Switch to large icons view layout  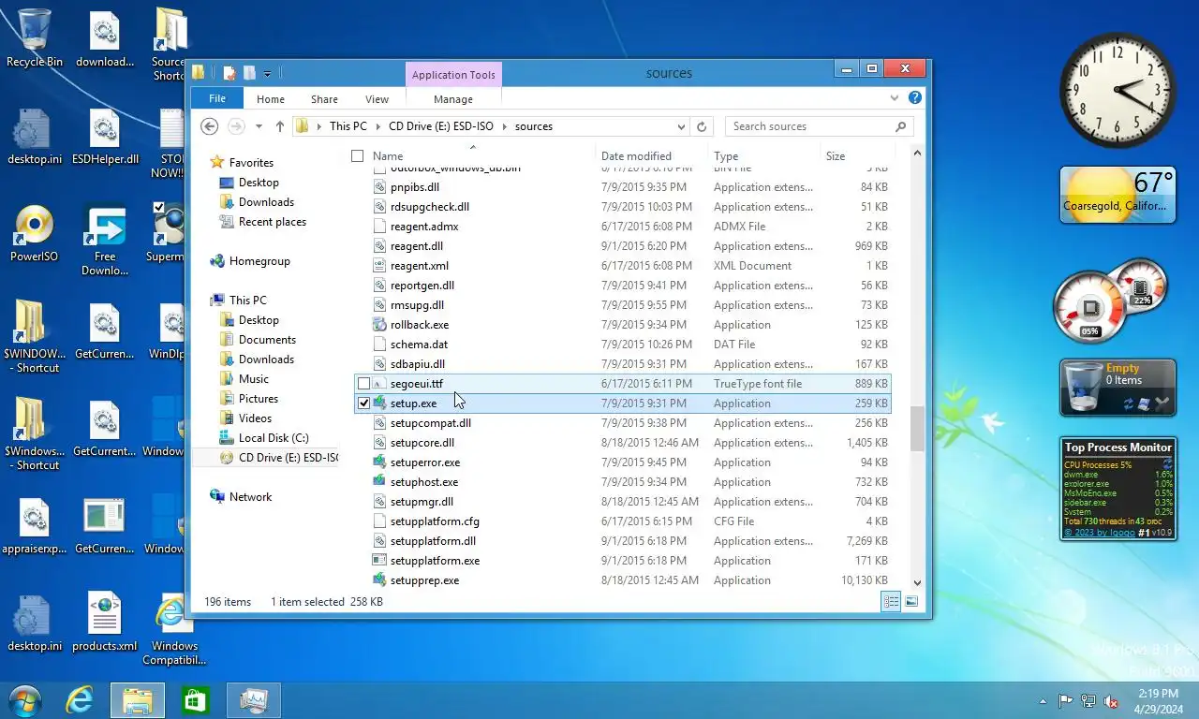pos(911,602)
